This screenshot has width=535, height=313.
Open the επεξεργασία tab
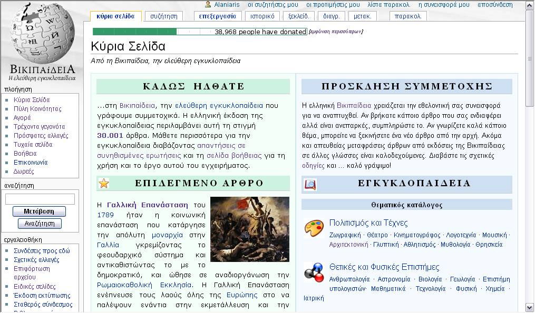click(x=217, y=16)
